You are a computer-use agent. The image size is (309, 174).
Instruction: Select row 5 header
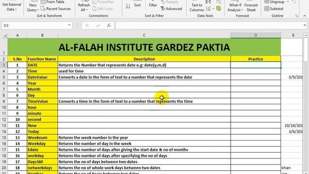[4, 77]
